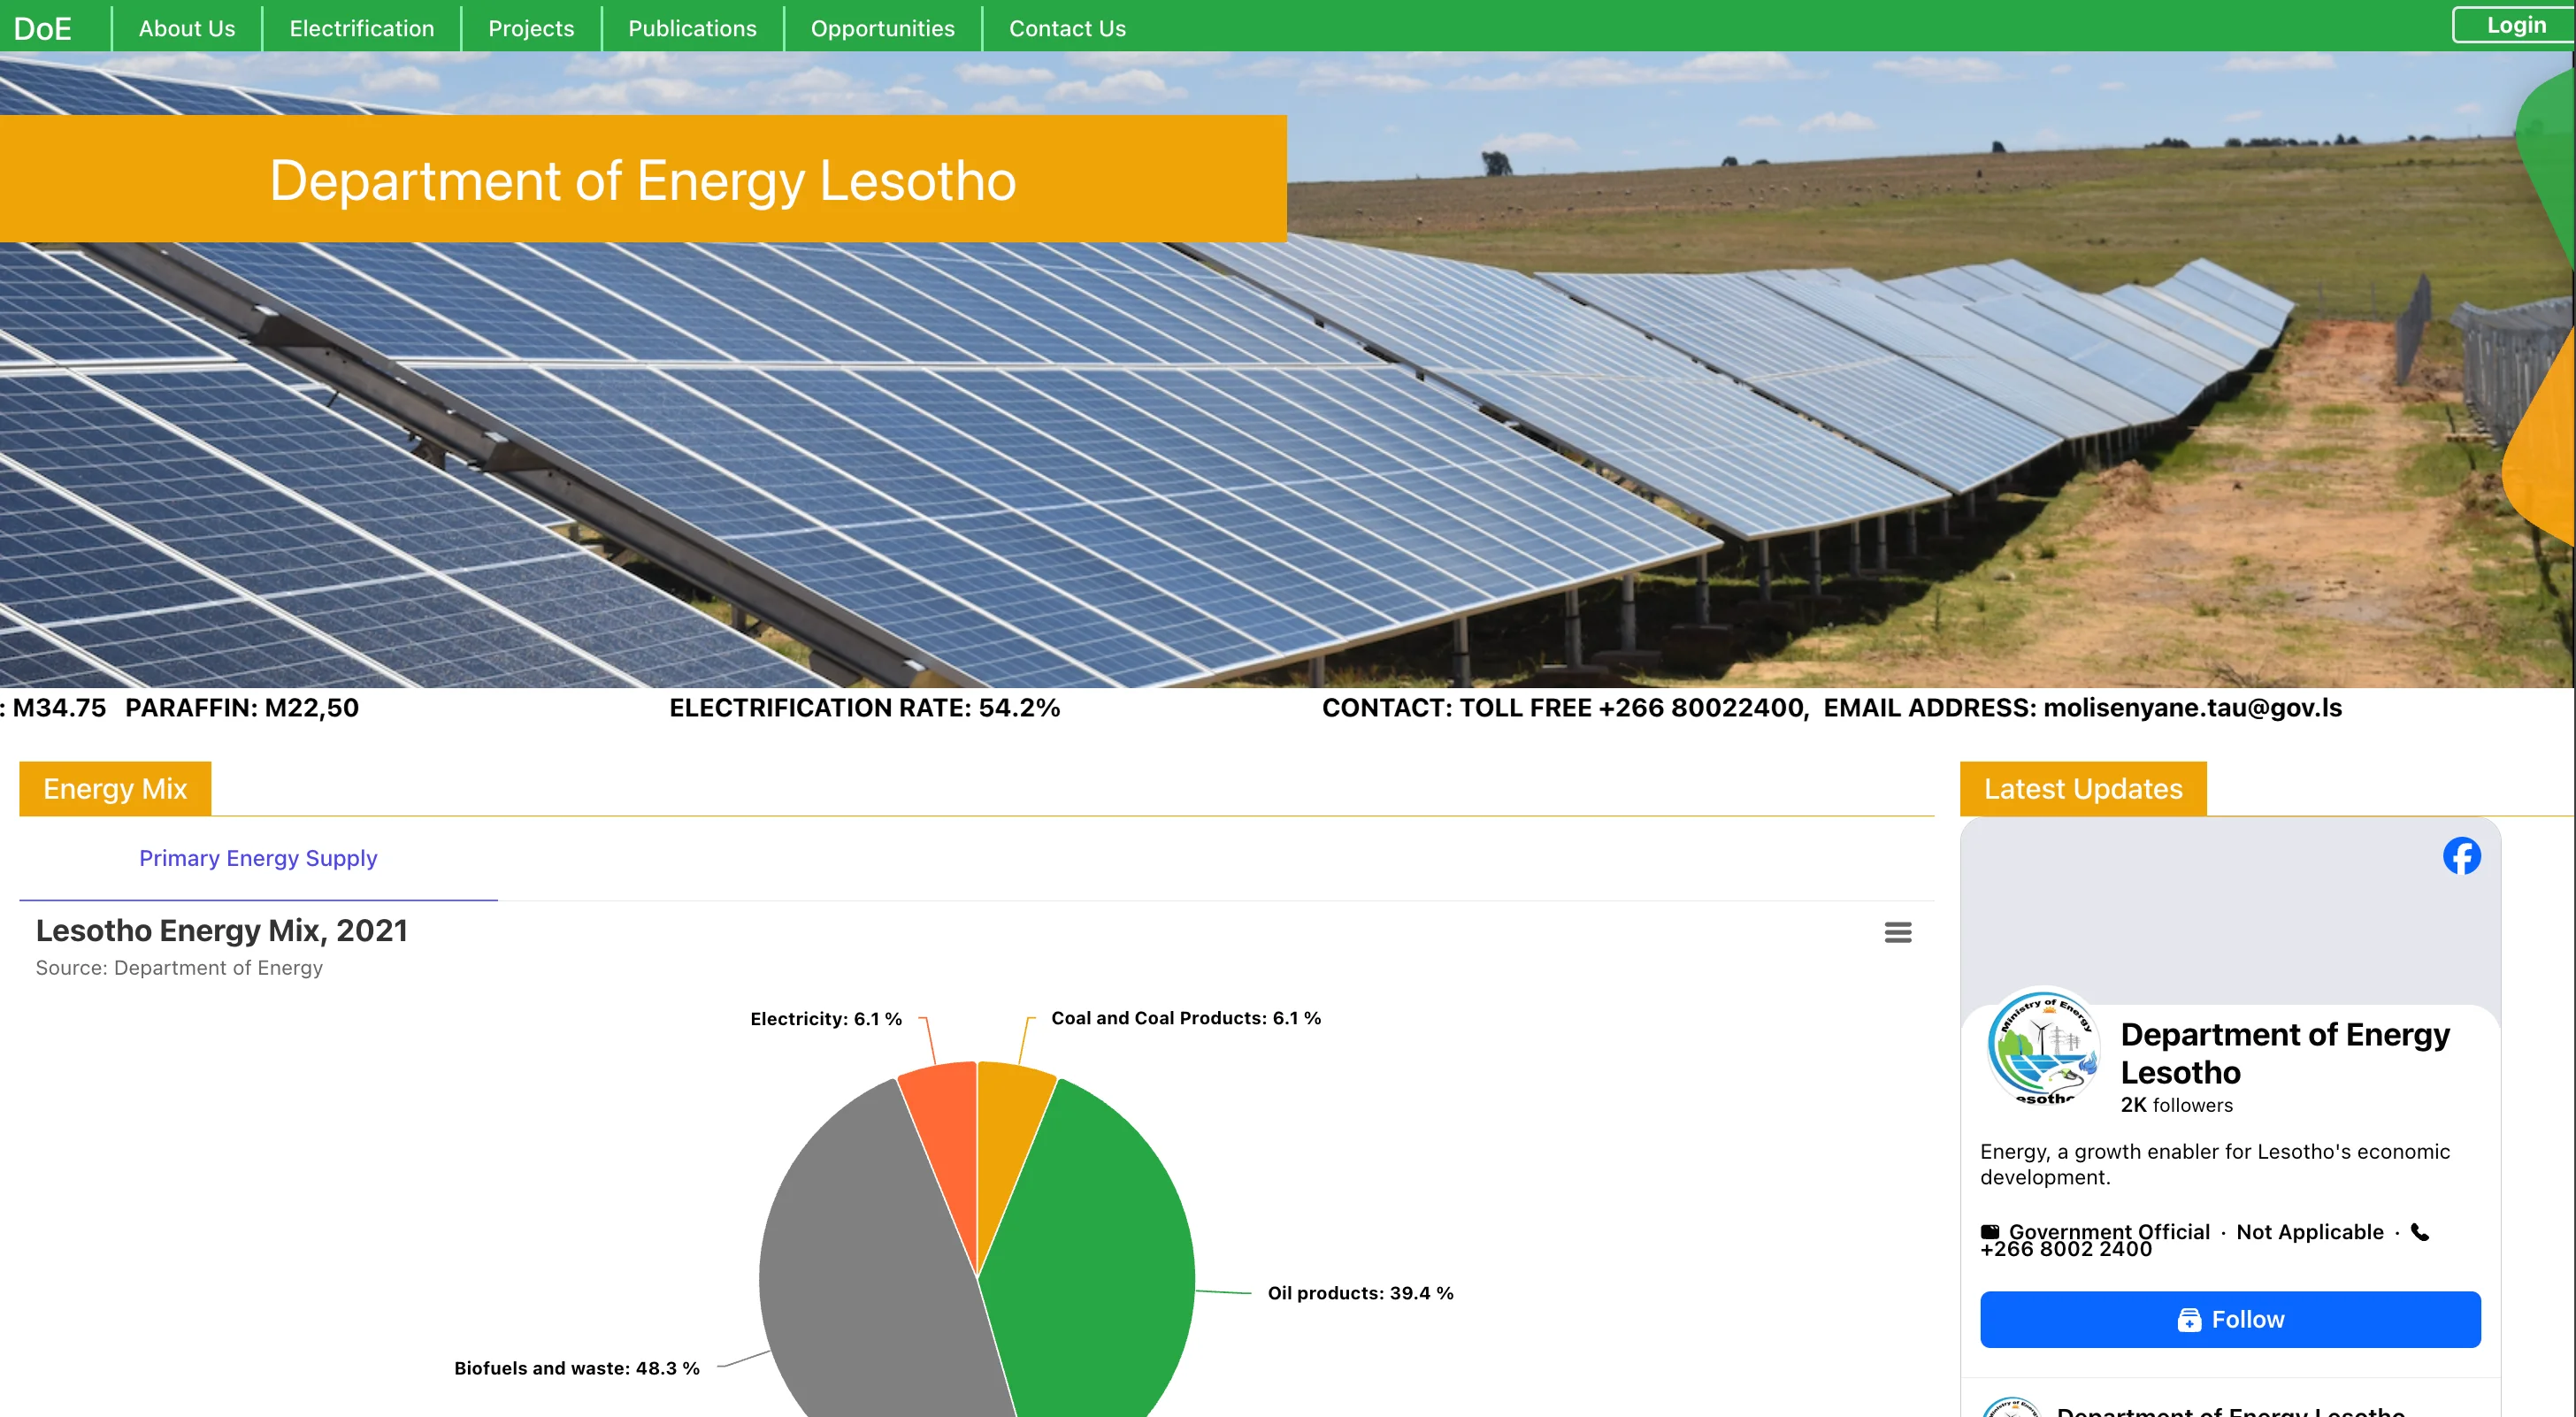Open the Opportunities menu
The image size is (2576, 1417).
(882, 28)
